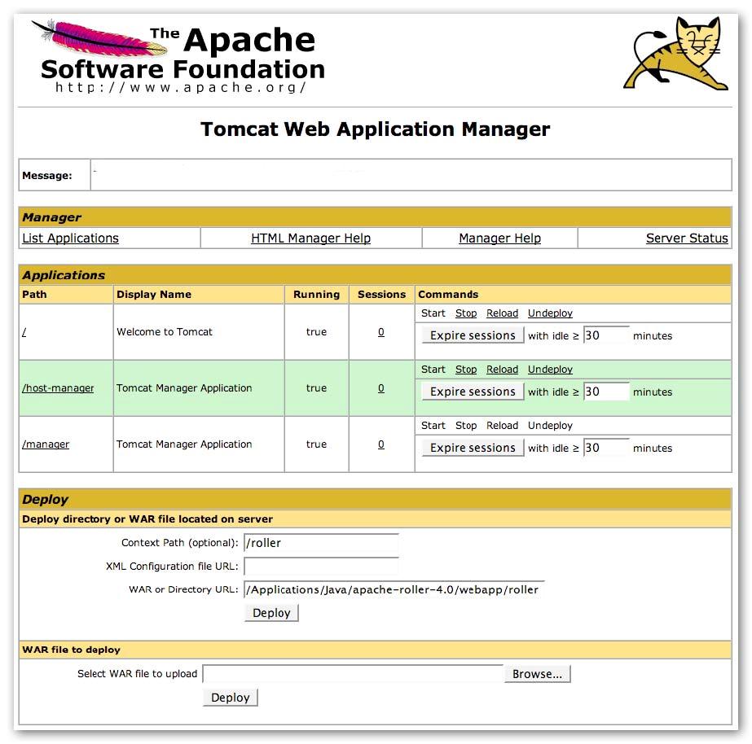Viewport: 752px width, 744px height.
Task: Click the "Welcome to Tomcat" display name
Action: pyautogui.click(x=165, y=332)
